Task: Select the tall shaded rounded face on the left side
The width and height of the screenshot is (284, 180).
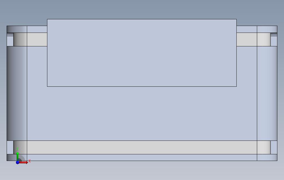Action: (x=17, y=93)
